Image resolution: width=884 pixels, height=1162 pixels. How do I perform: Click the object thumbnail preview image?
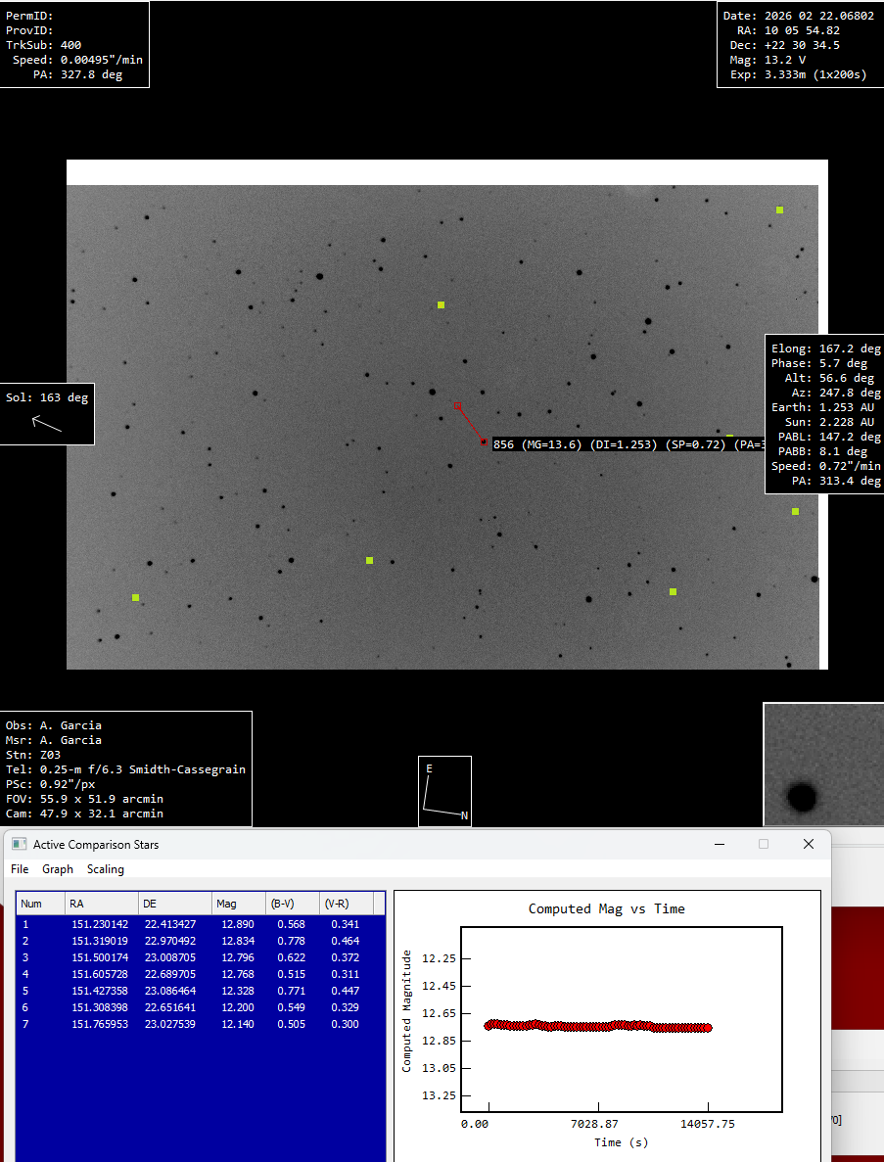(822, 764)
